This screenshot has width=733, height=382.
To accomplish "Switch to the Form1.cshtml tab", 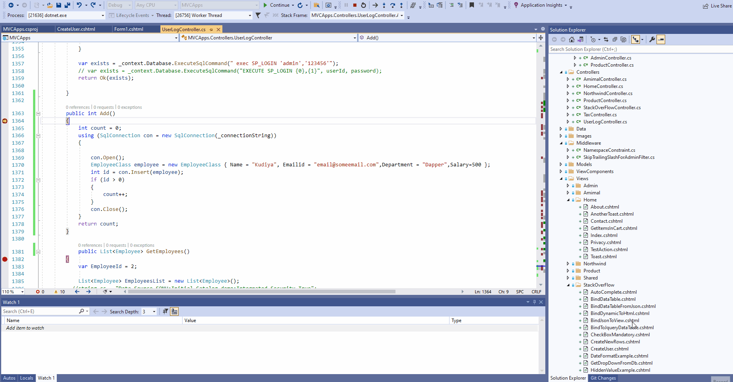I will click(x=136, y=29).
